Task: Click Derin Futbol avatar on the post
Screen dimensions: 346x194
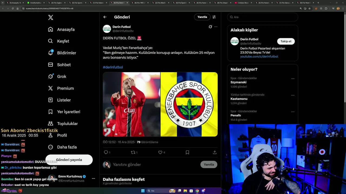Action: [x=107, y=29]
